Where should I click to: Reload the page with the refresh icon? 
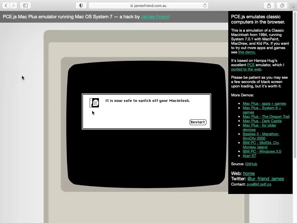pos(205,6)
